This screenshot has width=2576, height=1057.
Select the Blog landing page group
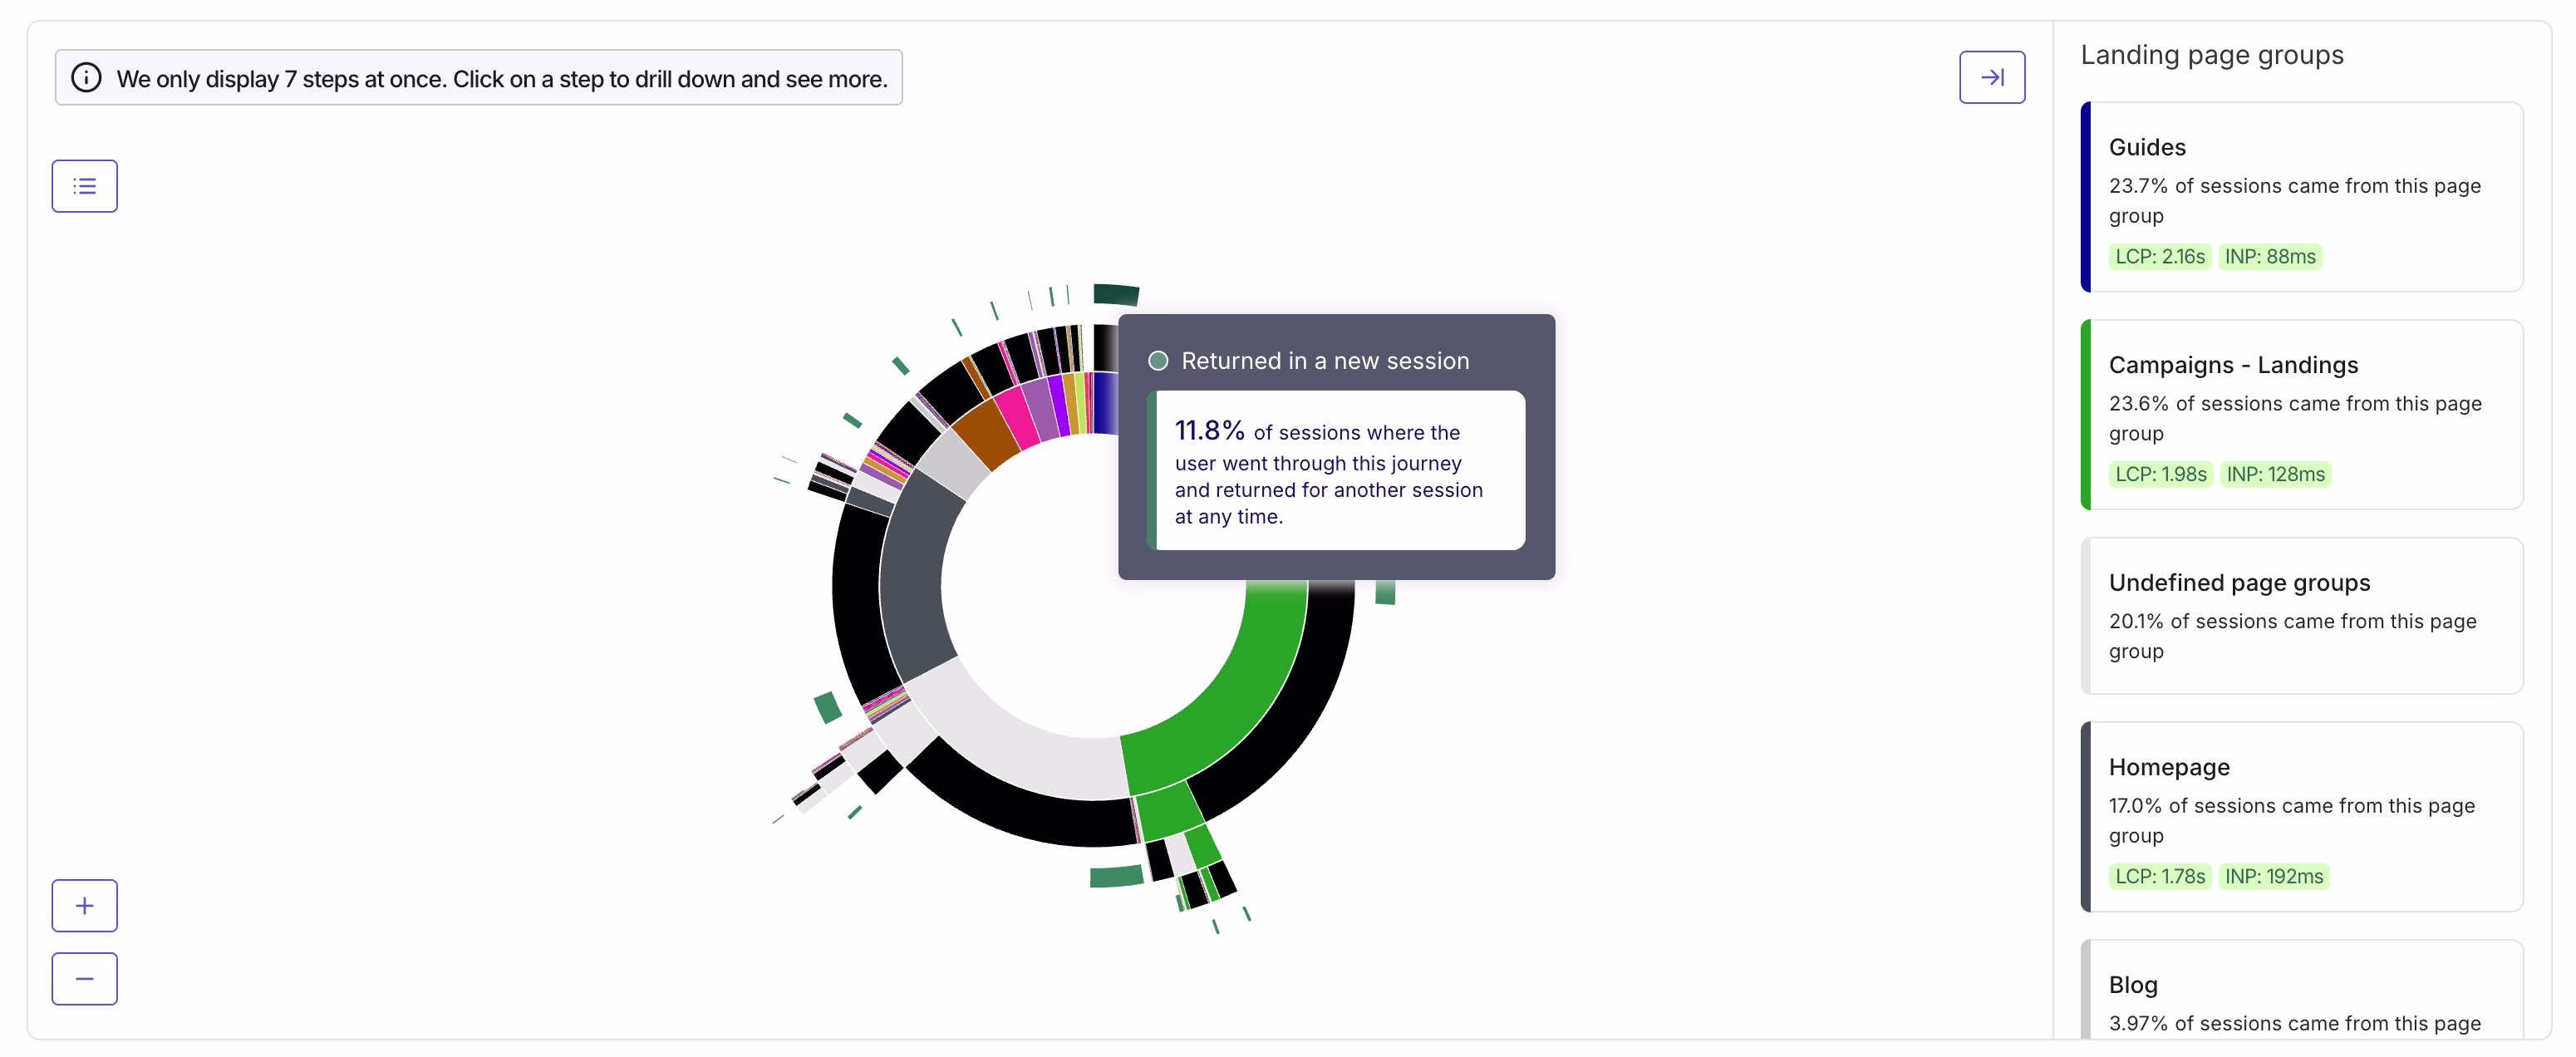point(2301,990)
